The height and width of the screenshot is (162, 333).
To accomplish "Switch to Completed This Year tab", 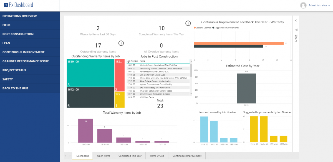I will point(130,156).
